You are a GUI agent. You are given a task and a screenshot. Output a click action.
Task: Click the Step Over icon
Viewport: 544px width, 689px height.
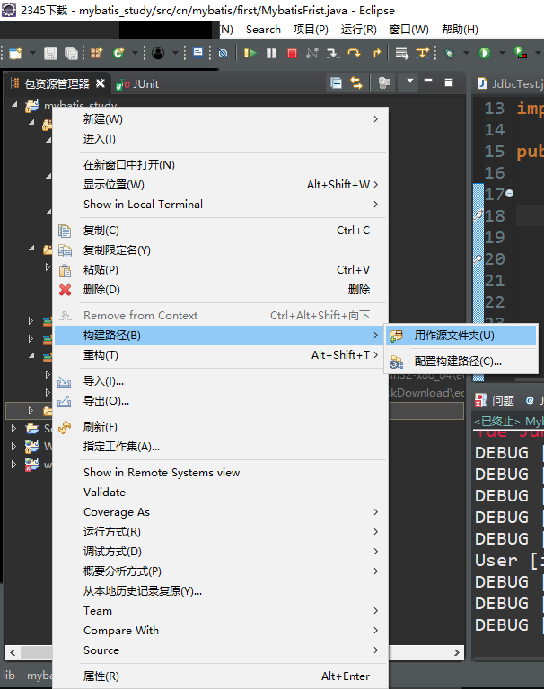(354, 53)
